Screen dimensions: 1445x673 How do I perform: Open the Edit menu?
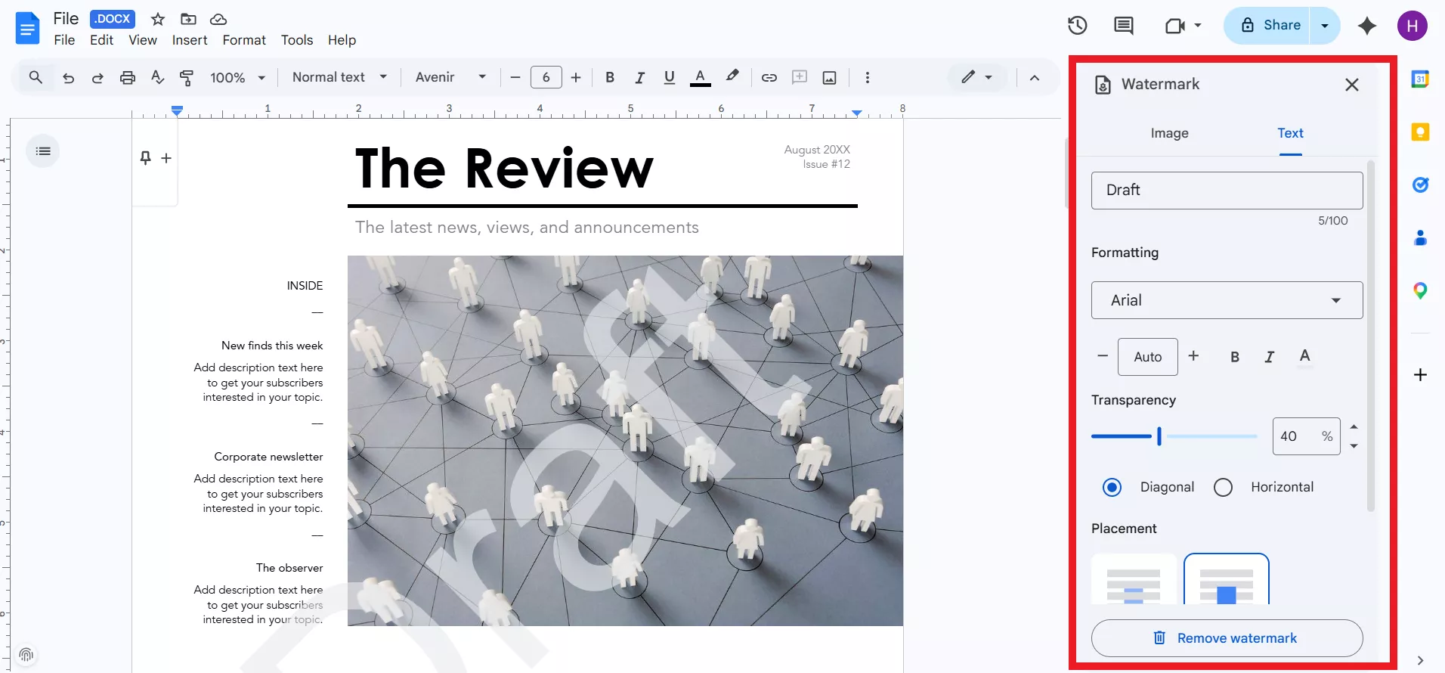click(x=101, y=40)
